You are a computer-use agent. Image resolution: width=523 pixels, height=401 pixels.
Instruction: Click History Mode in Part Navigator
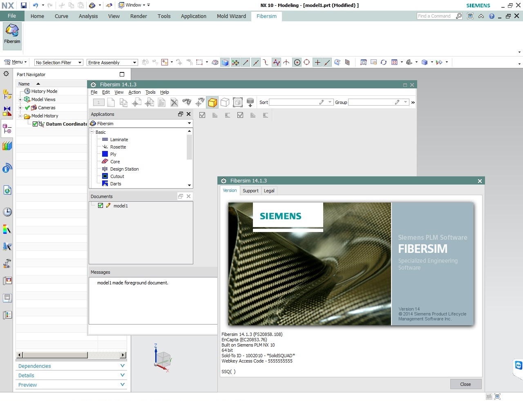[x=44, y=91]
